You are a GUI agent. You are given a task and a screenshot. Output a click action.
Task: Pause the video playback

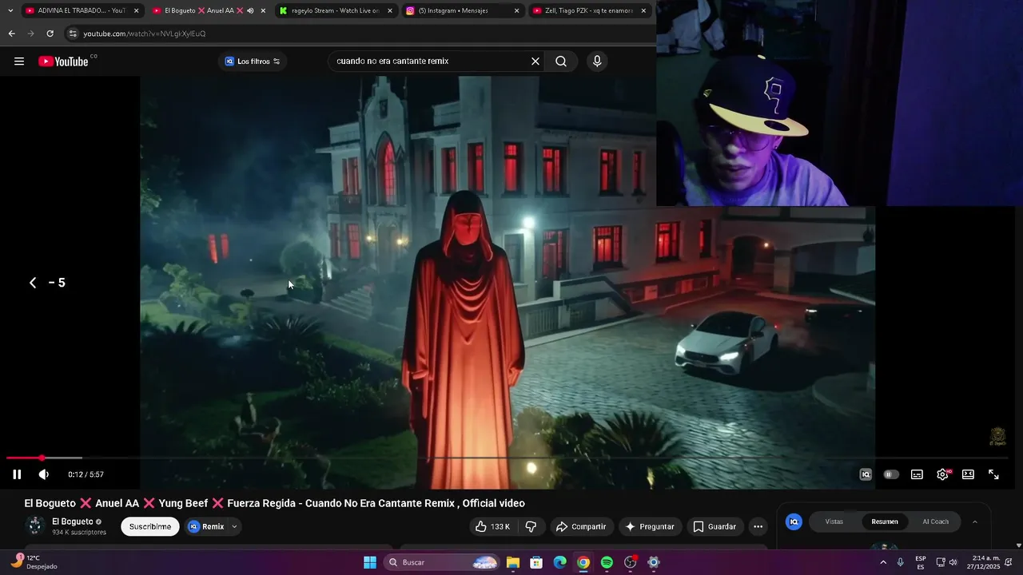click(17, 474)
